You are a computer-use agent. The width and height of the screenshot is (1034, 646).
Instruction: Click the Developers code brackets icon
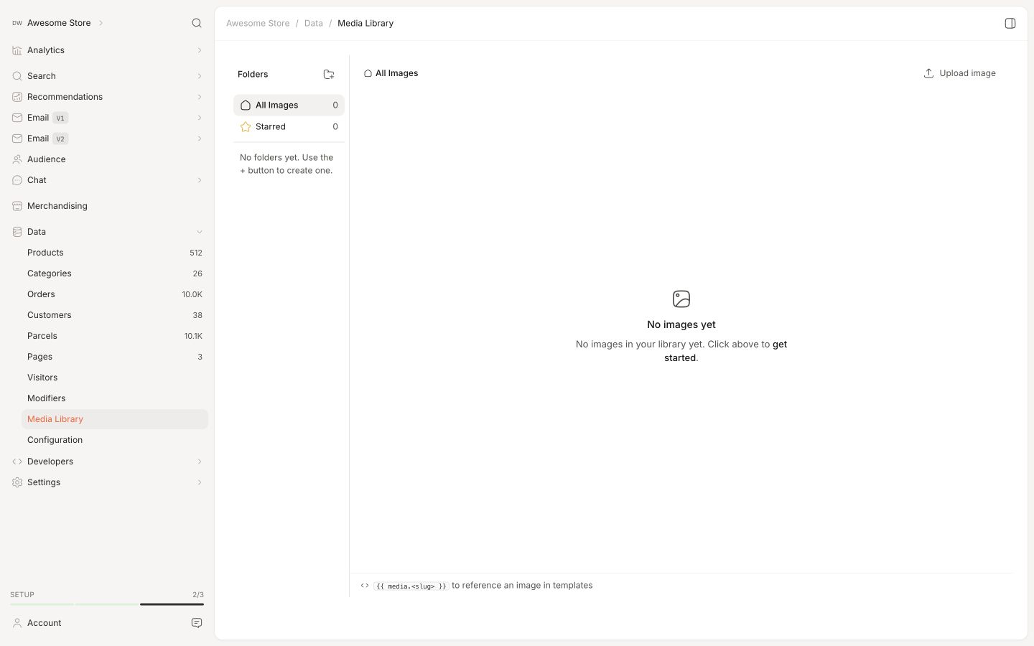[x=17, y=462]
